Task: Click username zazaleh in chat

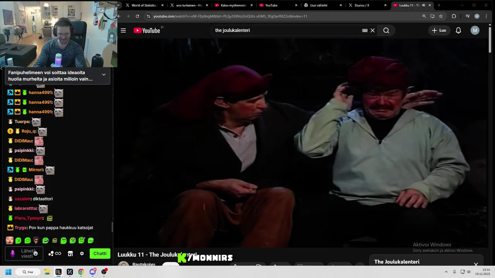Action: pos(22,199)
